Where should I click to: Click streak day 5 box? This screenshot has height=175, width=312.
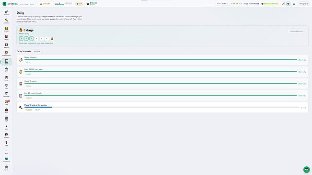coord(42,39)
